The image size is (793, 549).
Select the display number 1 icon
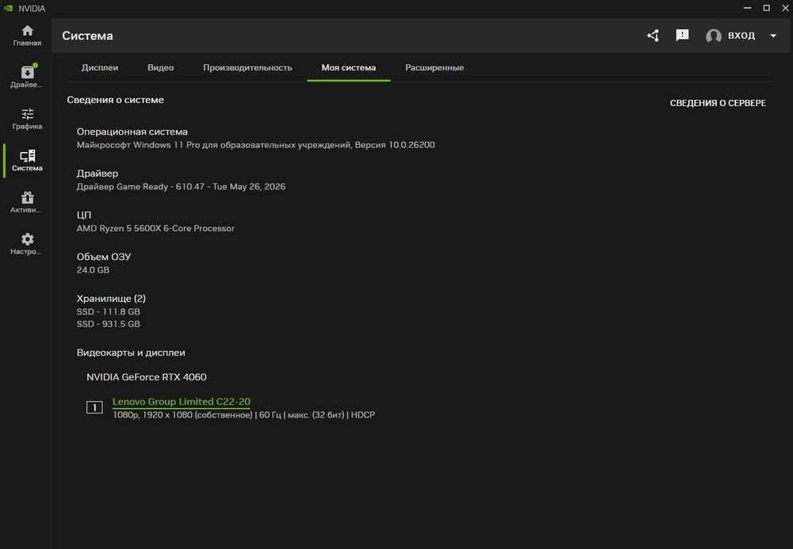[94, 407]
